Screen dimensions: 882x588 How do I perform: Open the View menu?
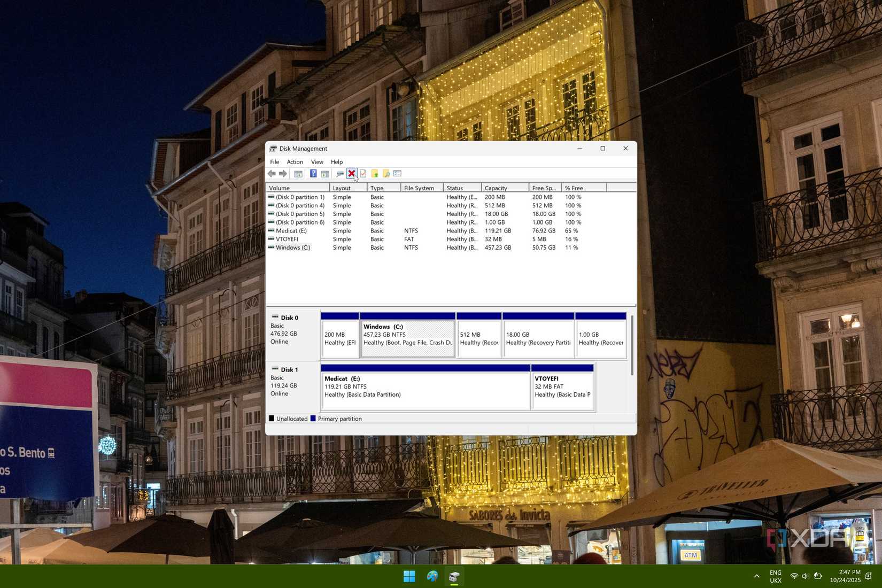coord(317,162)
